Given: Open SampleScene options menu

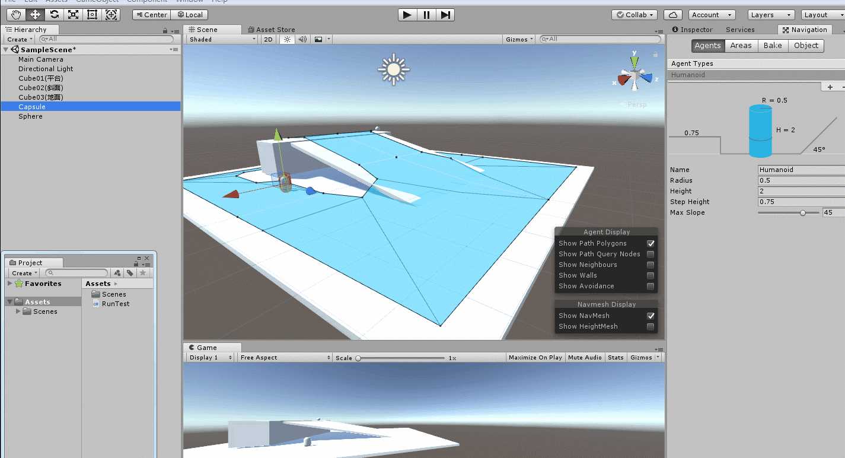Looking at the screenshot, I should tap(174, 50).
